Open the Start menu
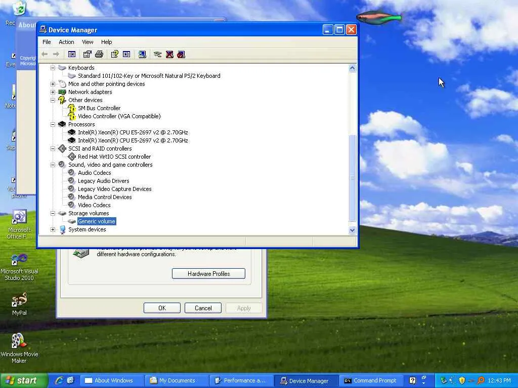518x388 pixels. click(24, 380)
